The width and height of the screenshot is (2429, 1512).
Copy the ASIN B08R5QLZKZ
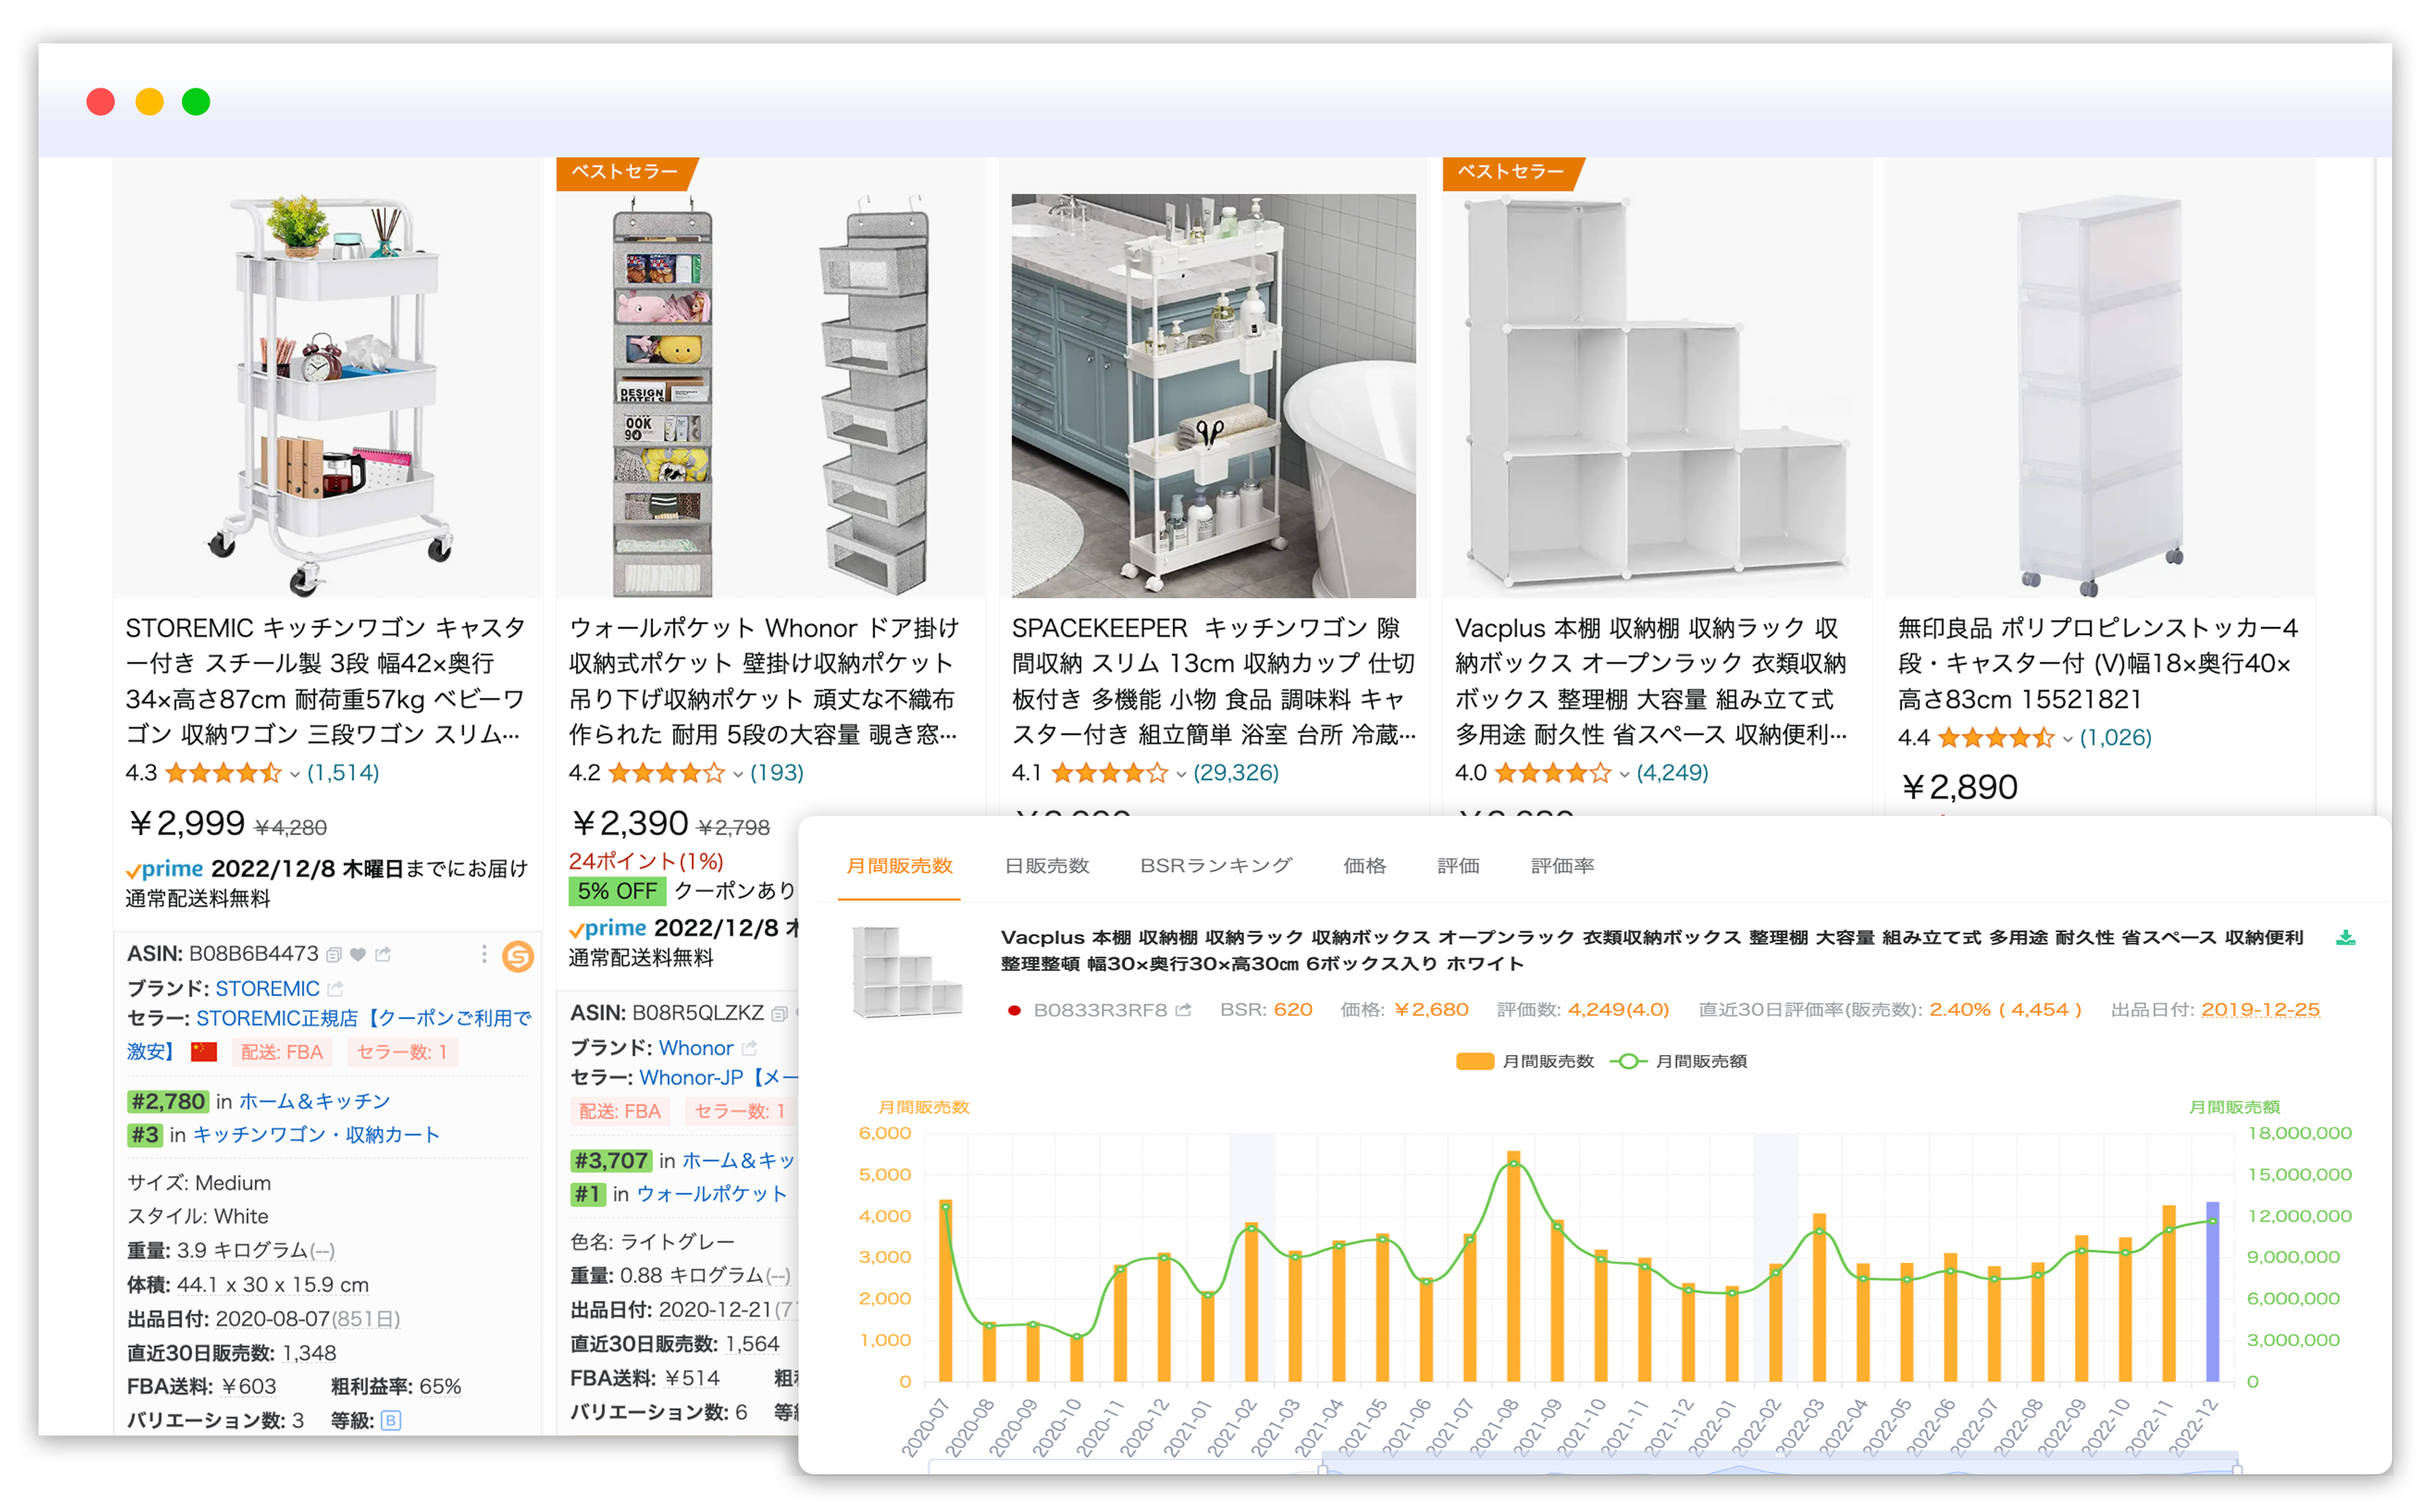[x=778, y=1013]
